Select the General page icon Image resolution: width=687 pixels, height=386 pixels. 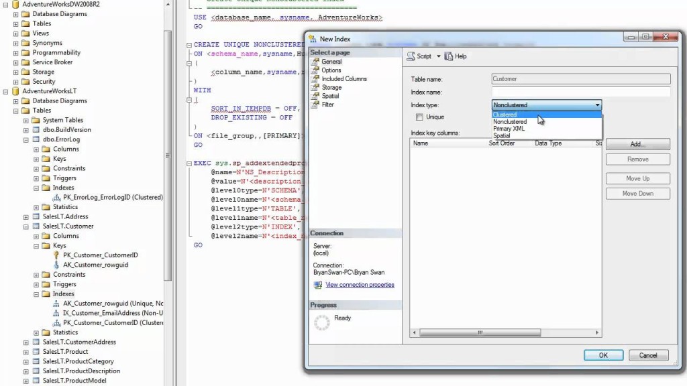point(315,62)
